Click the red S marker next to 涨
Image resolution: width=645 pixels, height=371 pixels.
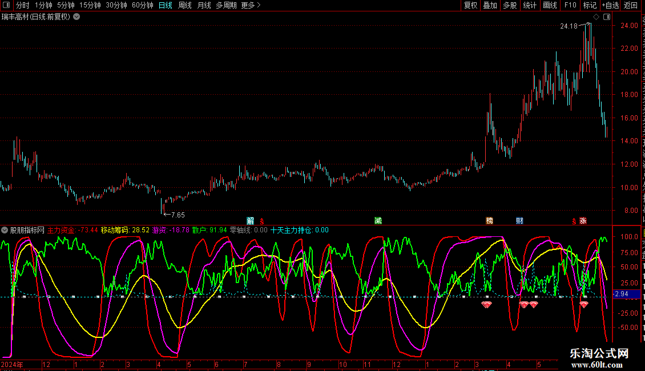[574, 221]
